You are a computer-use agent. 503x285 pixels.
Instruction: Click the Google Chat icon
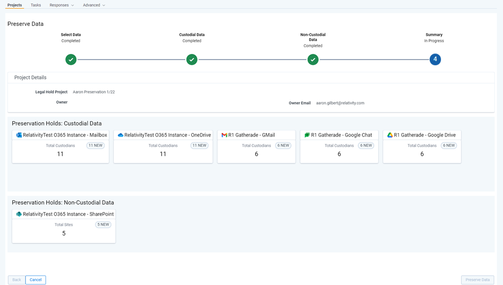tap(307, 135)
